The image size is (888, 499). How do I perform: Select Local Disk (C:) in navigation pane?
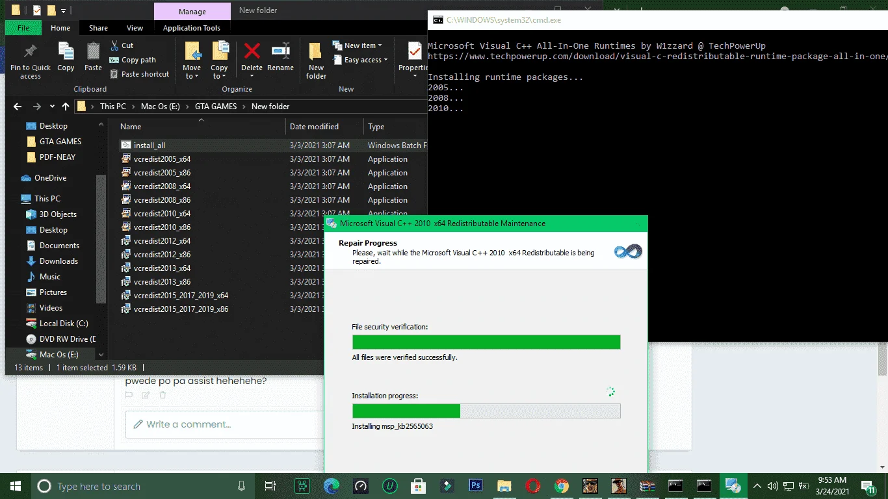(64, 324)
